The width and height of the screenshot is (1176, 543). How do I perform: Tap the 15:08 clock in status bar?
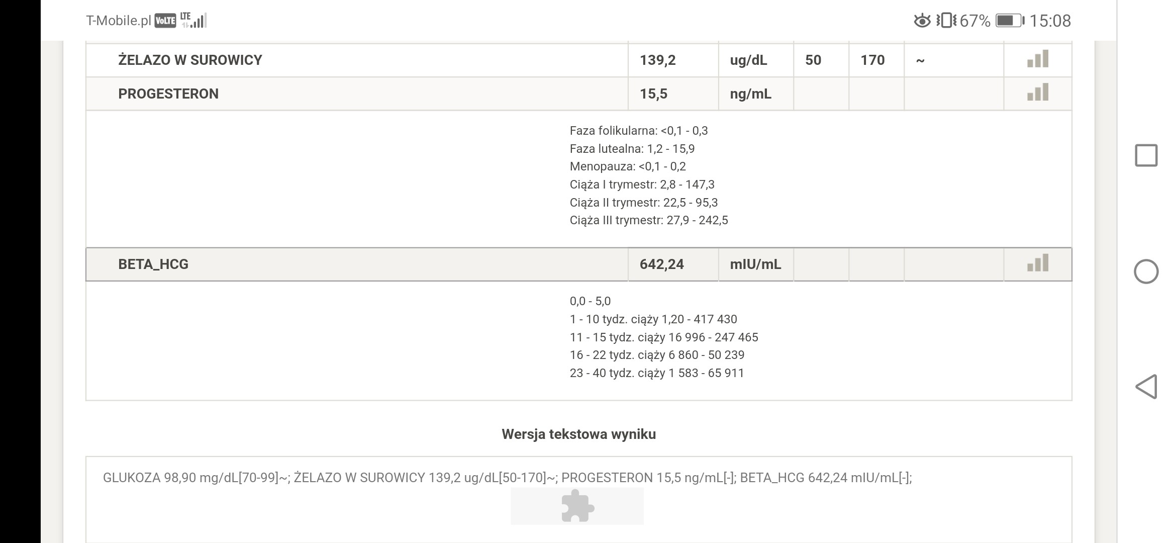click(1050, 21)
